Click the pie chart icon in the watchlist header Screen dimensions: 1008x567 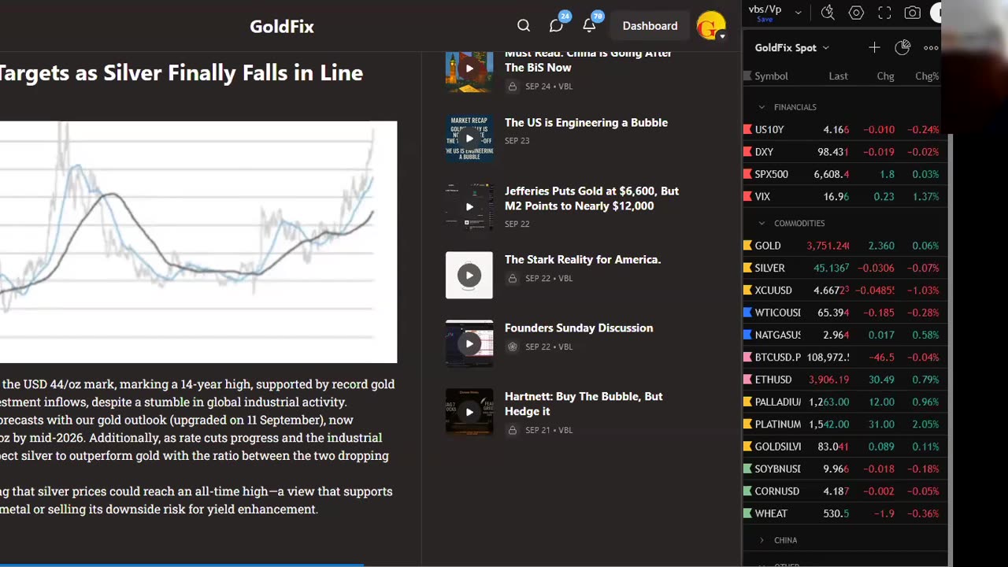click(902, 48)
